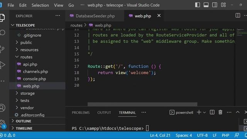This screenshot has width=247, height=139.
Task: Open the Selection menu
Action: click(x=40, y=5)
